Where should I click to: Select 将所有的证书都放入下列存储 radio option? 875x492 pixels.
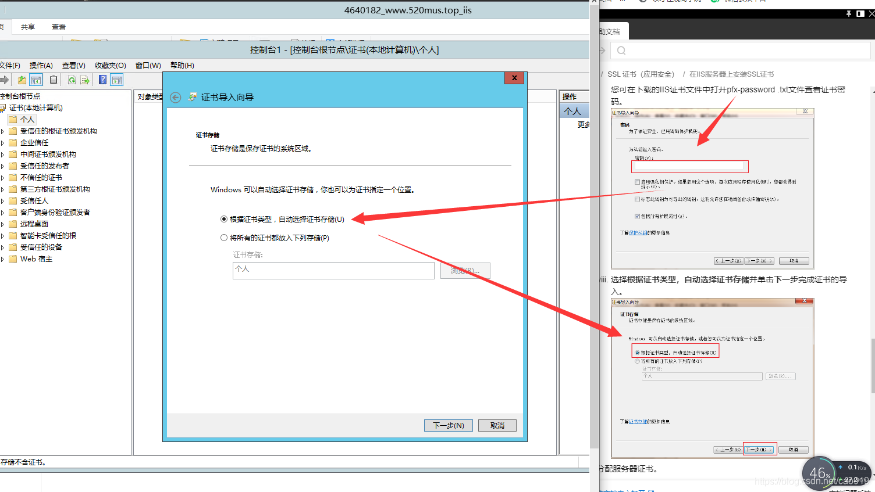pos(224,238)
